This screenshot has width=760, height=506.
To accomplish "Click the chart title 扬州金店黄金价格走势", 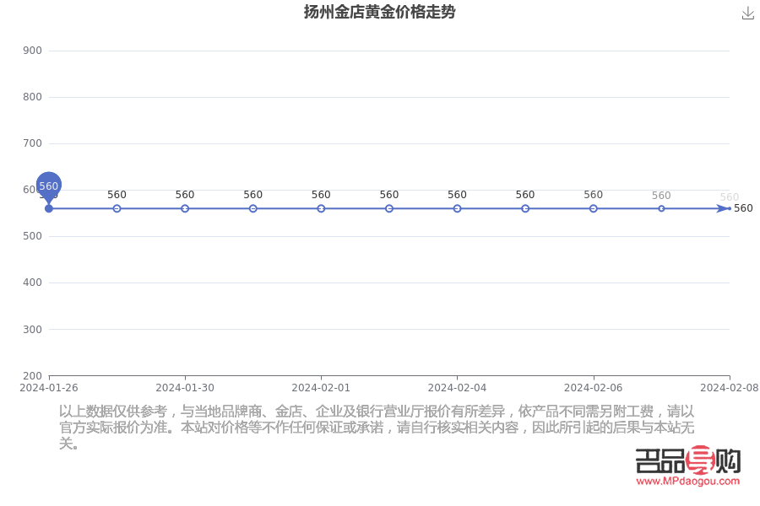I will pyautogui.click(x=379, y=12).
